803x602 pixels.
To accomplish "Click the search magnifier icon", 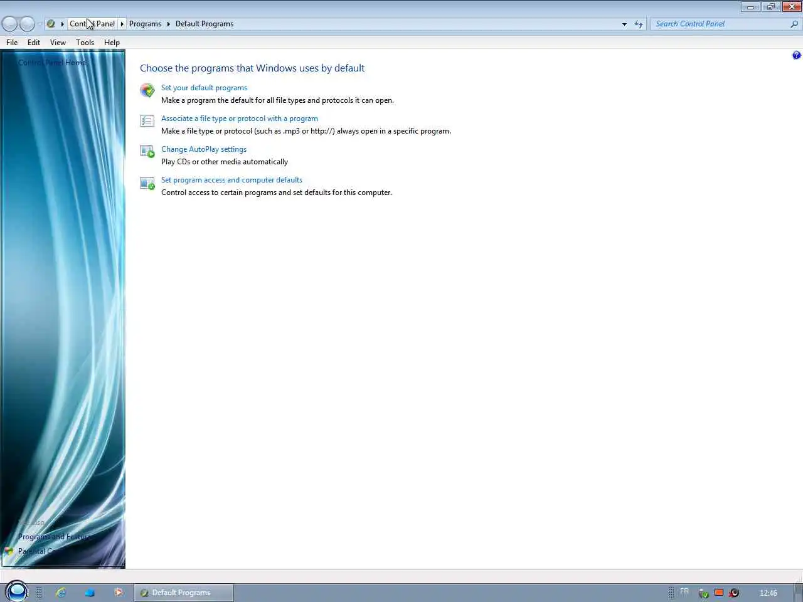I will 794,24.
